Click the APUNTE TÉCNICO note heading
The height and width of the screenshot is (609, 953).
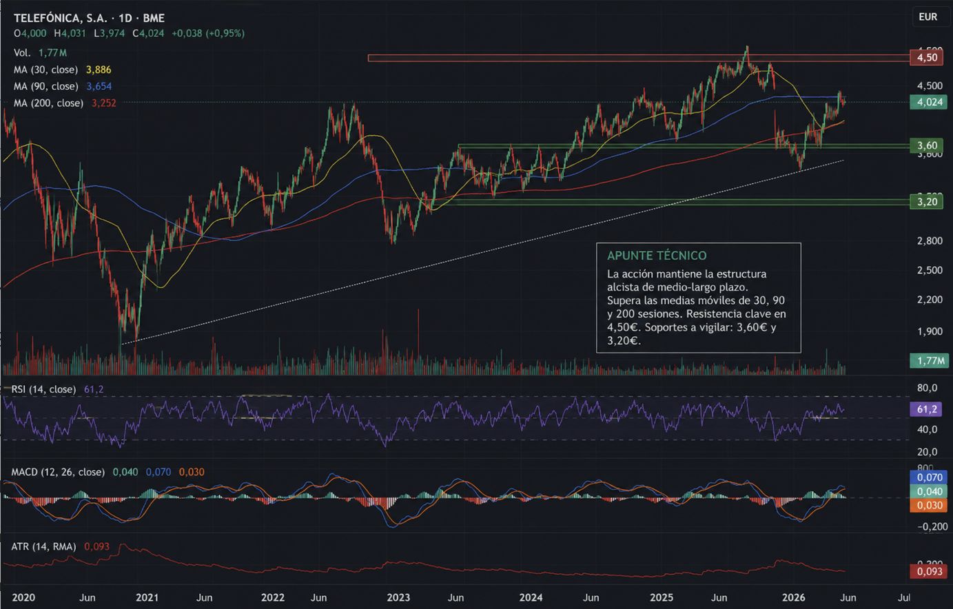[x=657, y=256]
